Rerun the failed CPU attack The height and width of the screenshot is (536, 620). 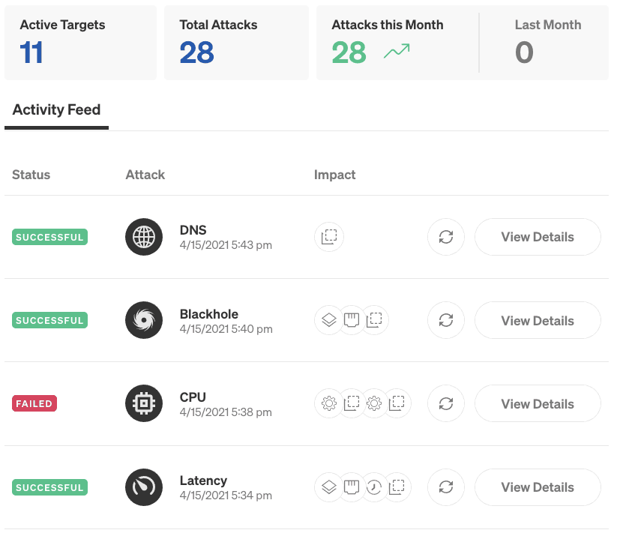(445, 403)
